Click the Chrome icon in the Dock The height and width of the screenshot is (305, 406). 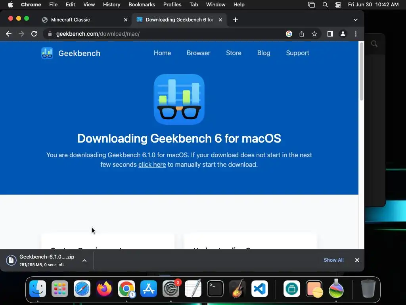pyautogui.click(x=126, y=289)
